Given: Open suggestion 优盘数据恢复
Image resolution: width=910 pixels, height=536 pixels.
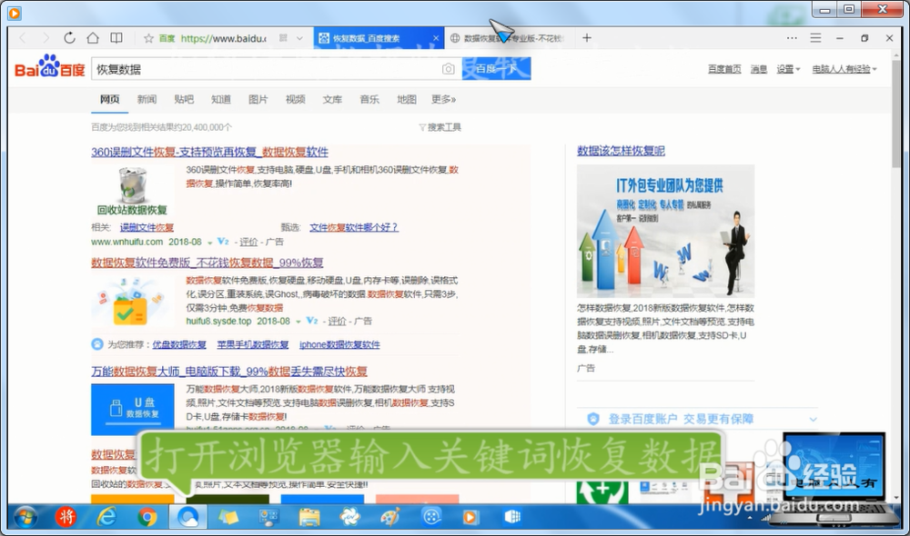Looking at the screenshot, I should tap(179, 344).
